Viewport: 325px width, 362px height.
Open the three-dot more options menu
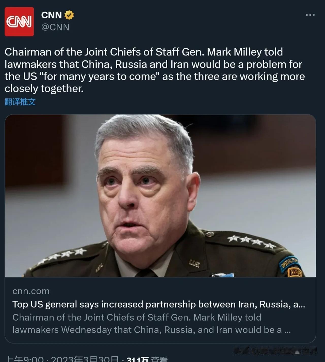coord(310,15)
